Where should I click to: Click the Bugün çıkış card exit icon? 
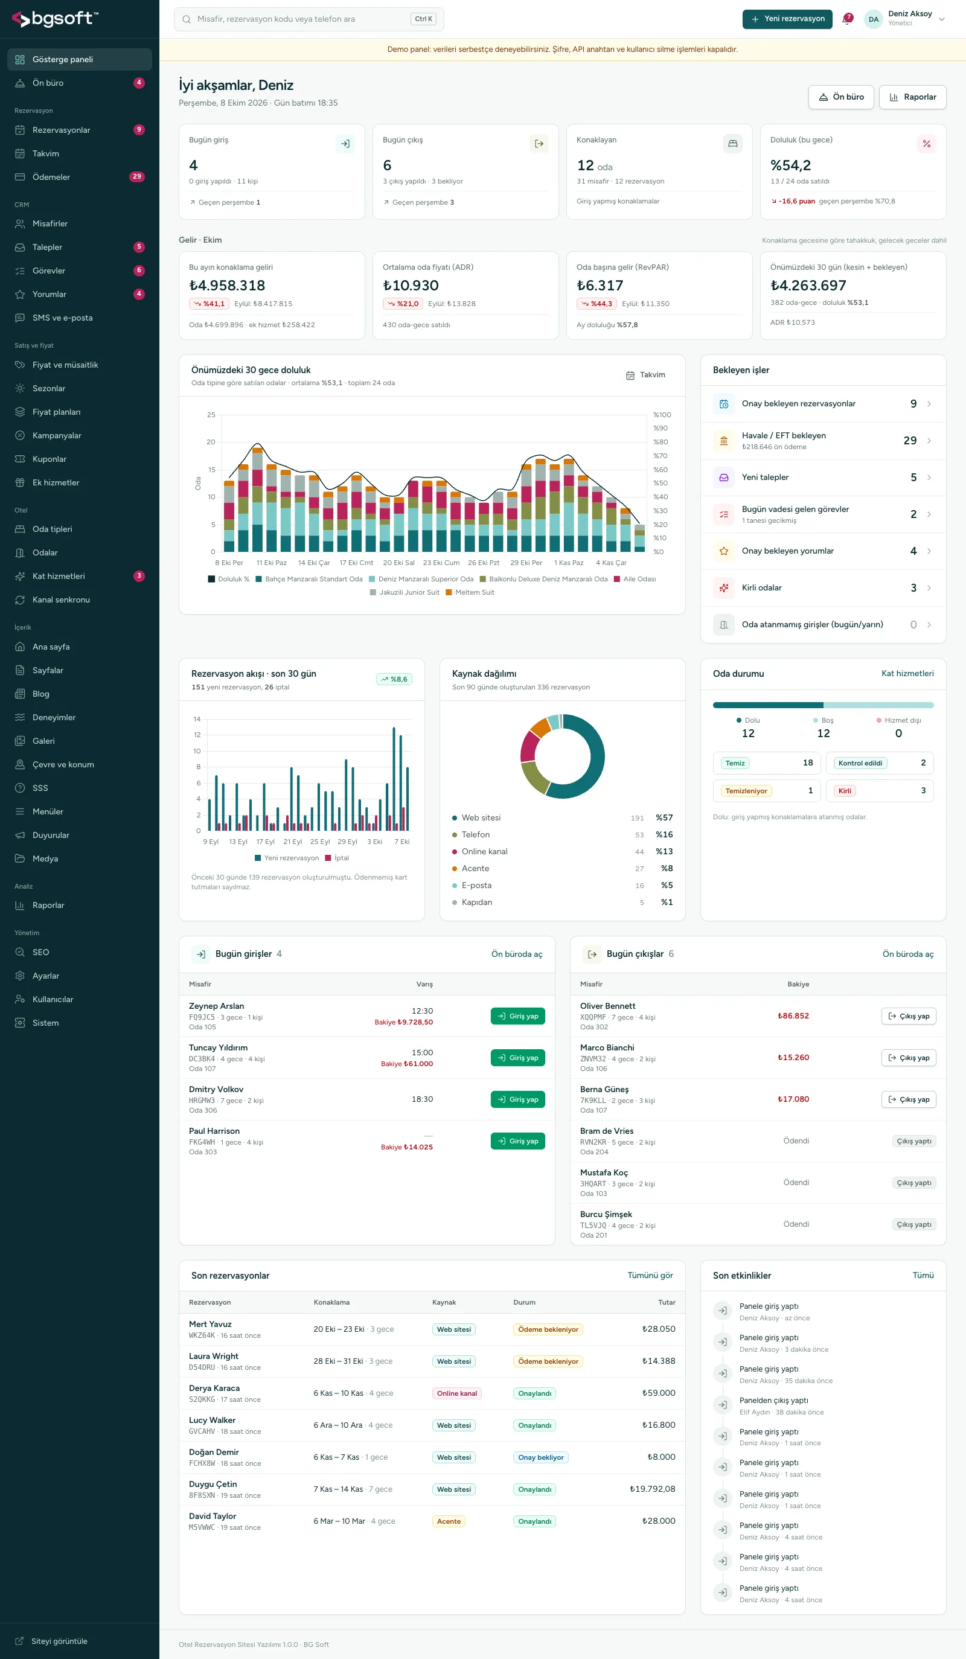click(x=539, y=144)
